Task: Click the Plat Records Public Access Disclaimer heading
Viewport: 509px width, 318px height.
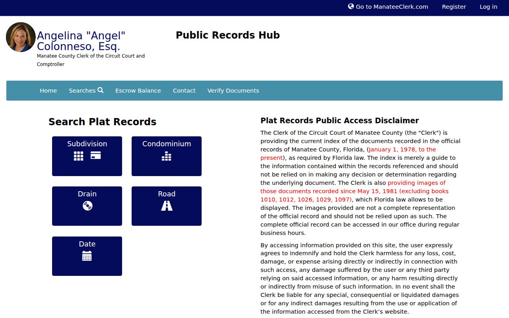Action: click(340, 120)
